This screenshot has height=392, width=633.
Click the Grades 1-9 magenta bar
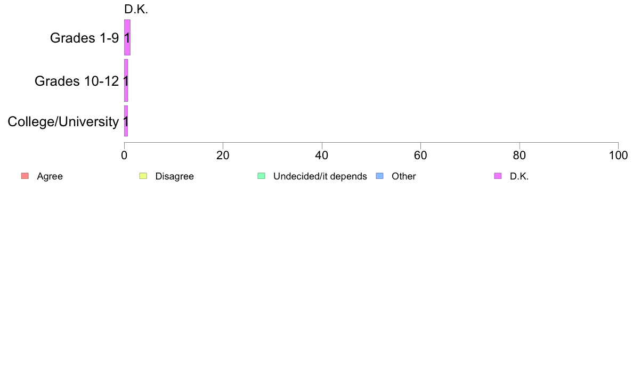127,37
